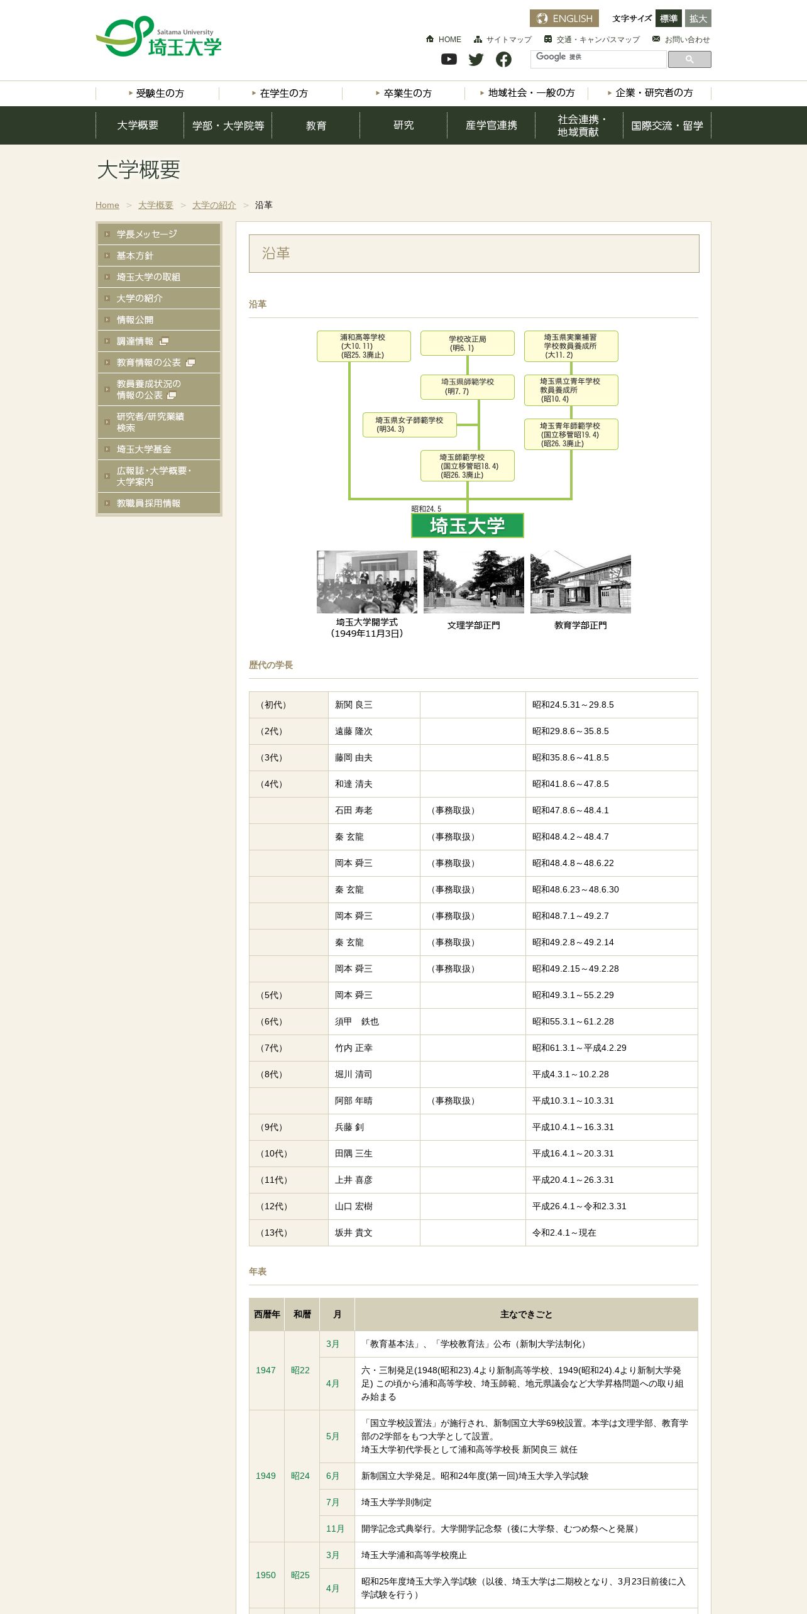
Task: Open 地域社会・一般の方 audience menu
Action: (527, 93)
